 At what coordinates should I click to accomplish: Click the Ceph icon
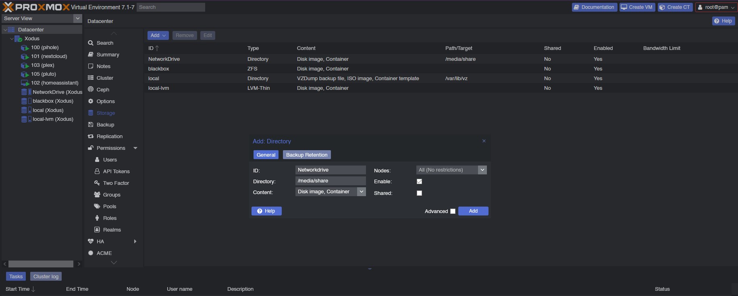(x=91, y=89)
